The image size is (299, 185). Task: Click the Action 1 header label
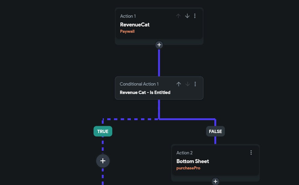coord(128,16)
